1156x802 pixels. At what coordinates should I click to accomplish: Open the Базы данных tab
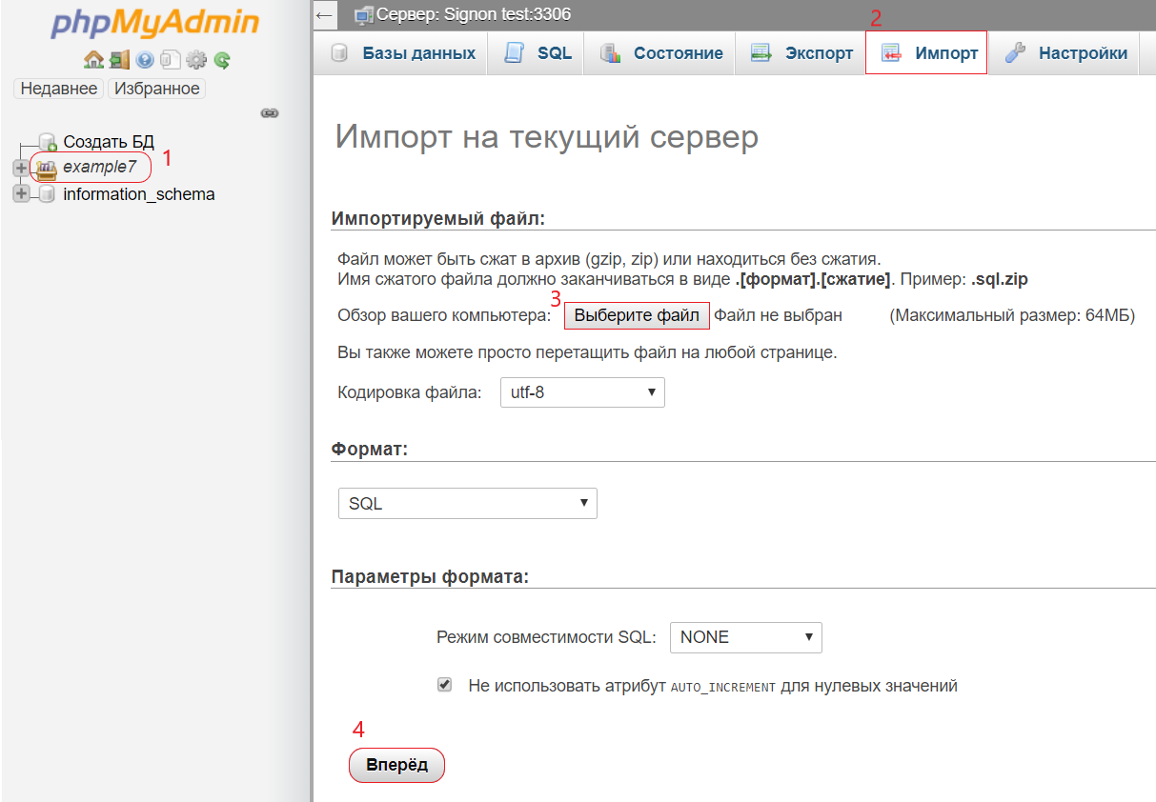(x=403, y=53)
